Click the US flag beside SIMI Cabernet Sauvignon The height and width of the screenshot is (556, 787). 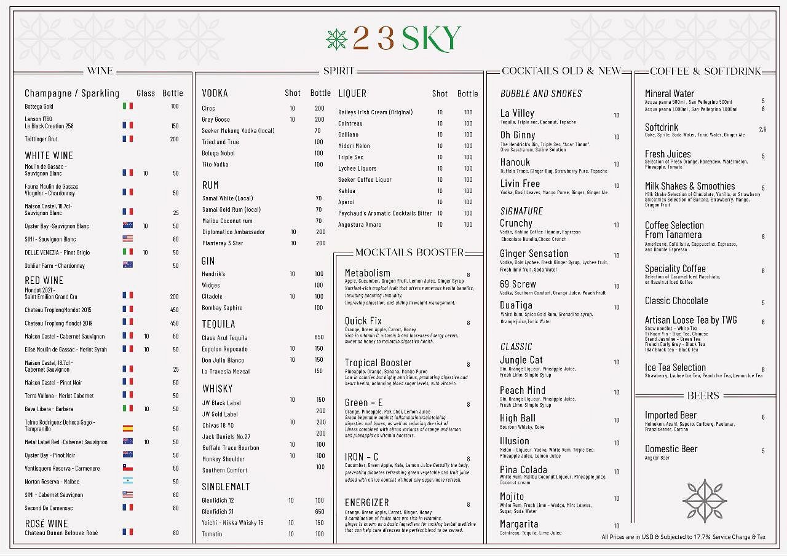pyautogui.click(x=127, y=494)
